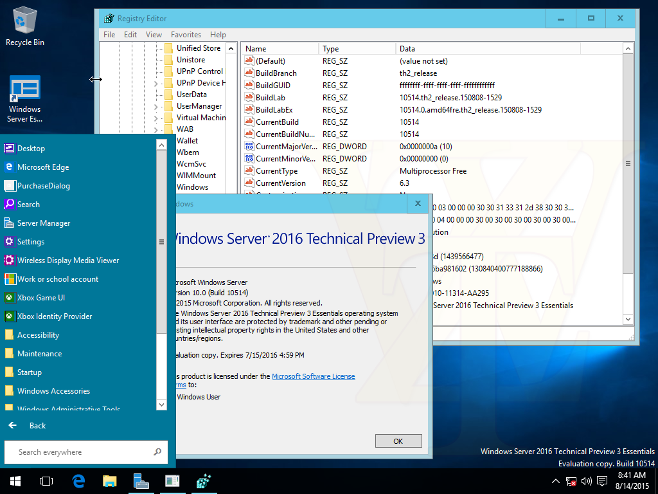
Task: Open the Recycle Bin desktop icon
Action: tap(25, 26)
